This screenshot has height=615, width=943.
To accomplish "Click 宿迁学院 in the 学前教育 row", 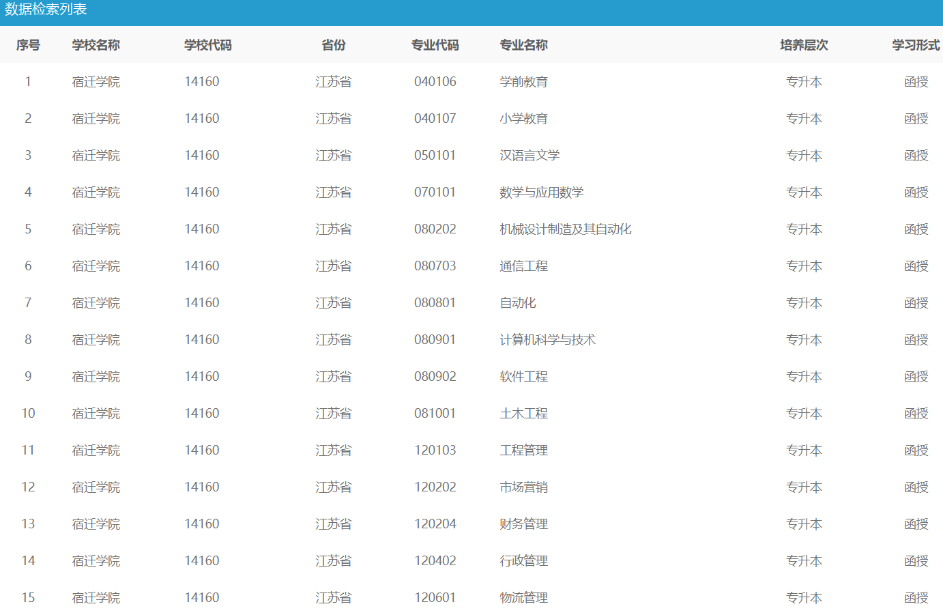I will click(x=96, y=82).
